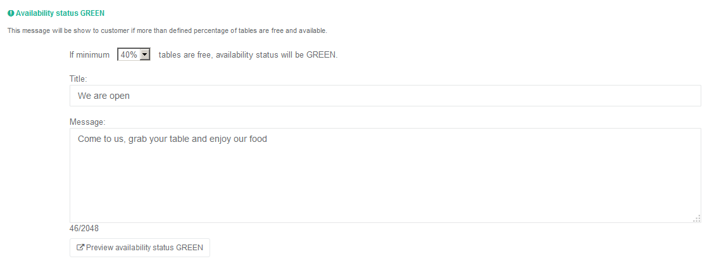Click the Message textarea resize handle
This screenshot has width=707, height=261.
click(x=697, y=219)
